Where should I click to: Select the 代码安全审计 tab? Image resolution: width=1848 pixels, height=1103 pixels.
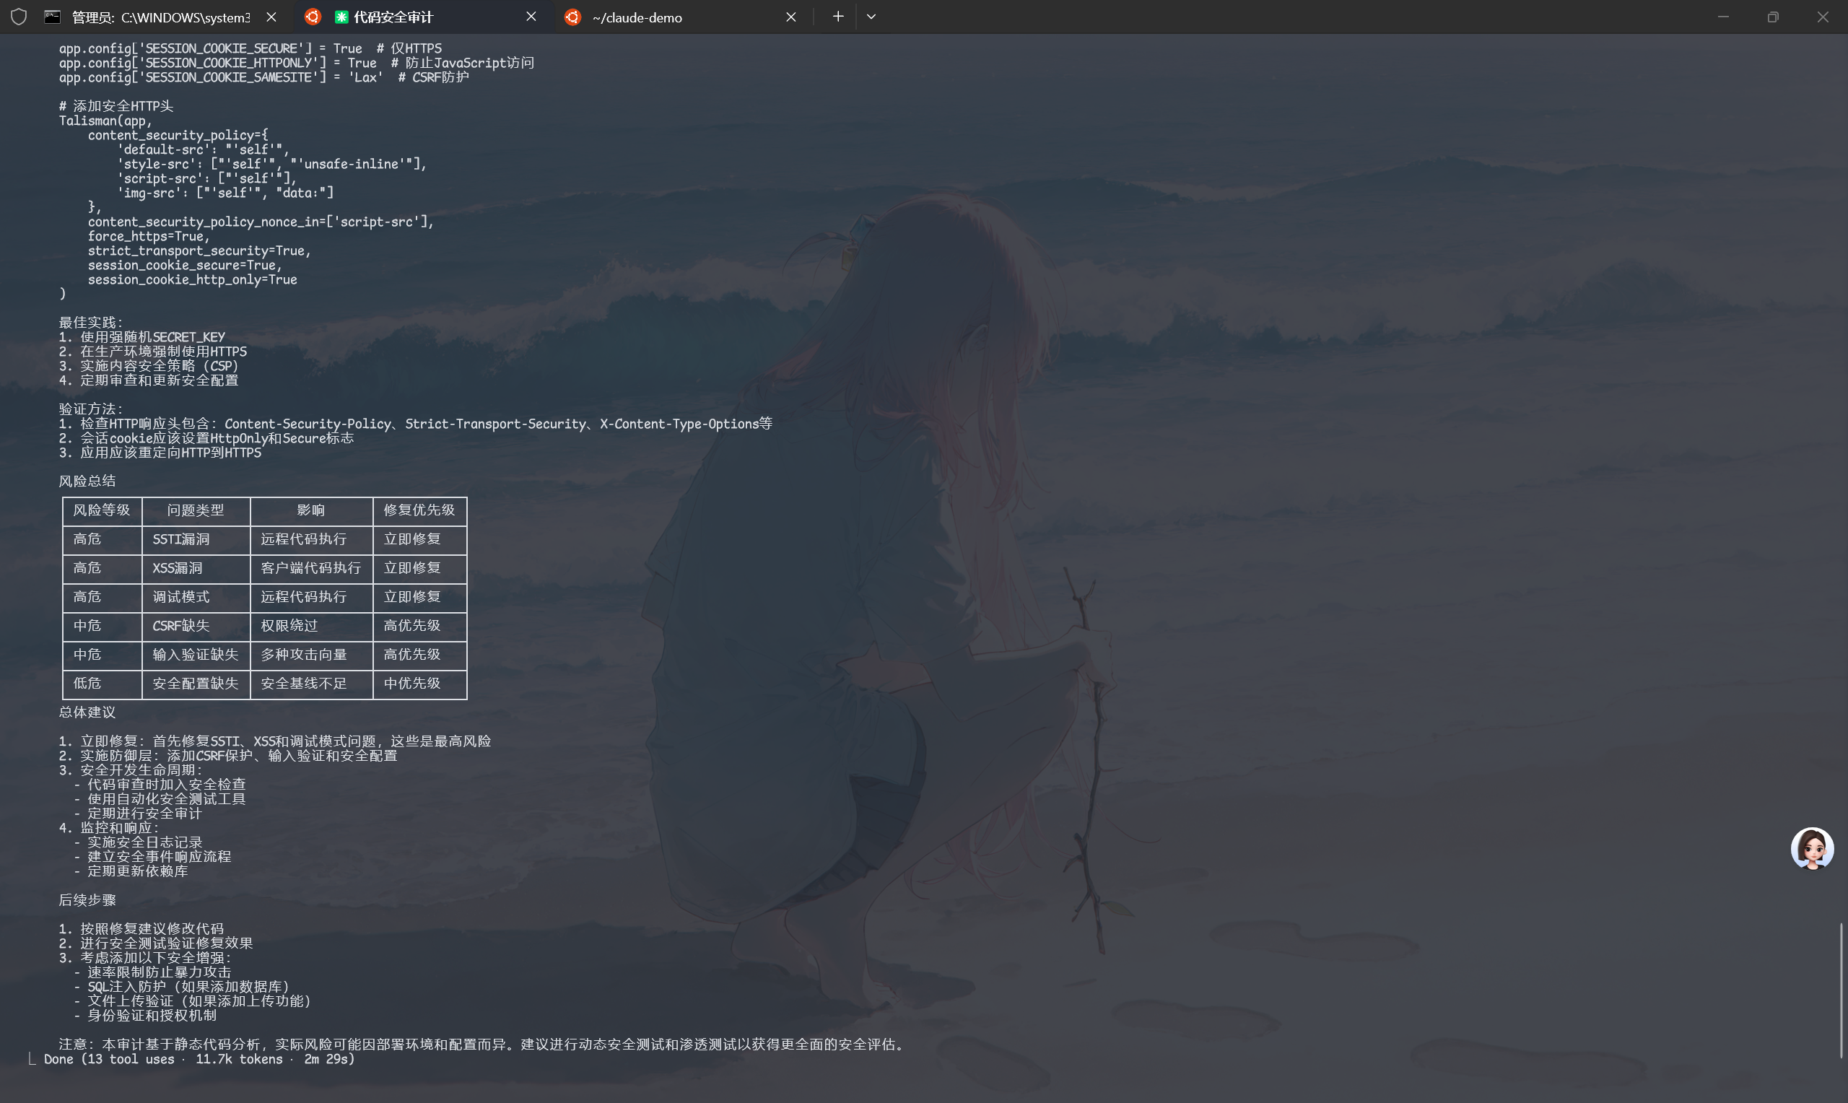click(x=393, y=17)
